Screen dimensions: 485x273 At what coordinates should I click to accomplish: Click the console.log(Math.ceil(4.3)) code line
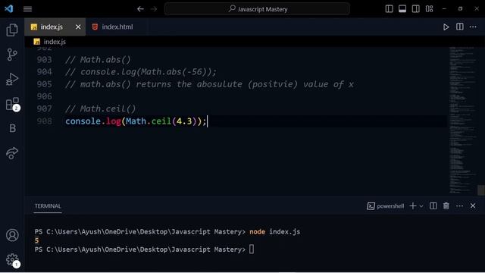(x=136, y=121)
